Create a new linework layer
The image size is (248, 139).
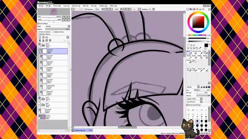43,37
